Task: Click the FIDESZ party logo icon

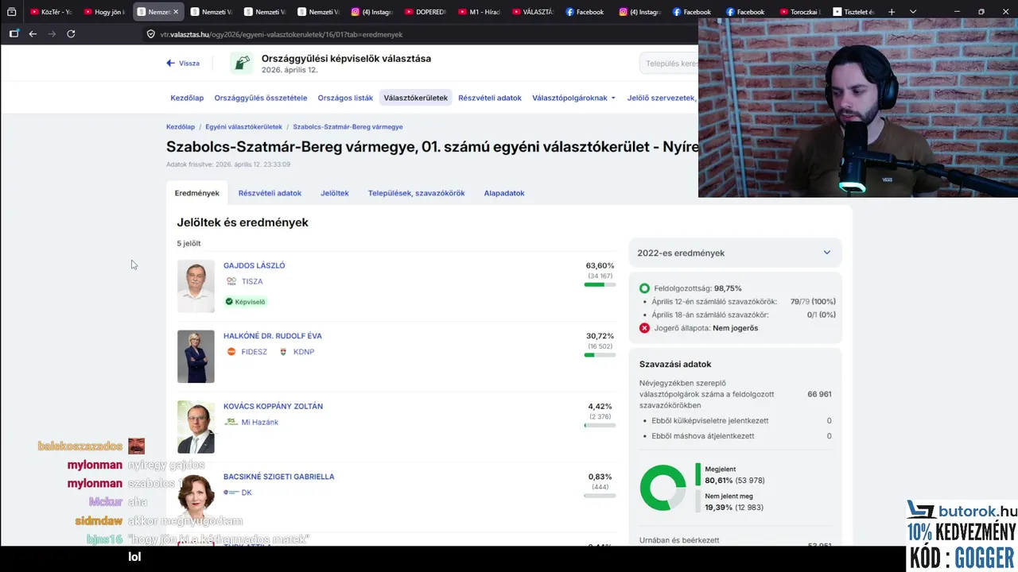Action: coord(231,352)
